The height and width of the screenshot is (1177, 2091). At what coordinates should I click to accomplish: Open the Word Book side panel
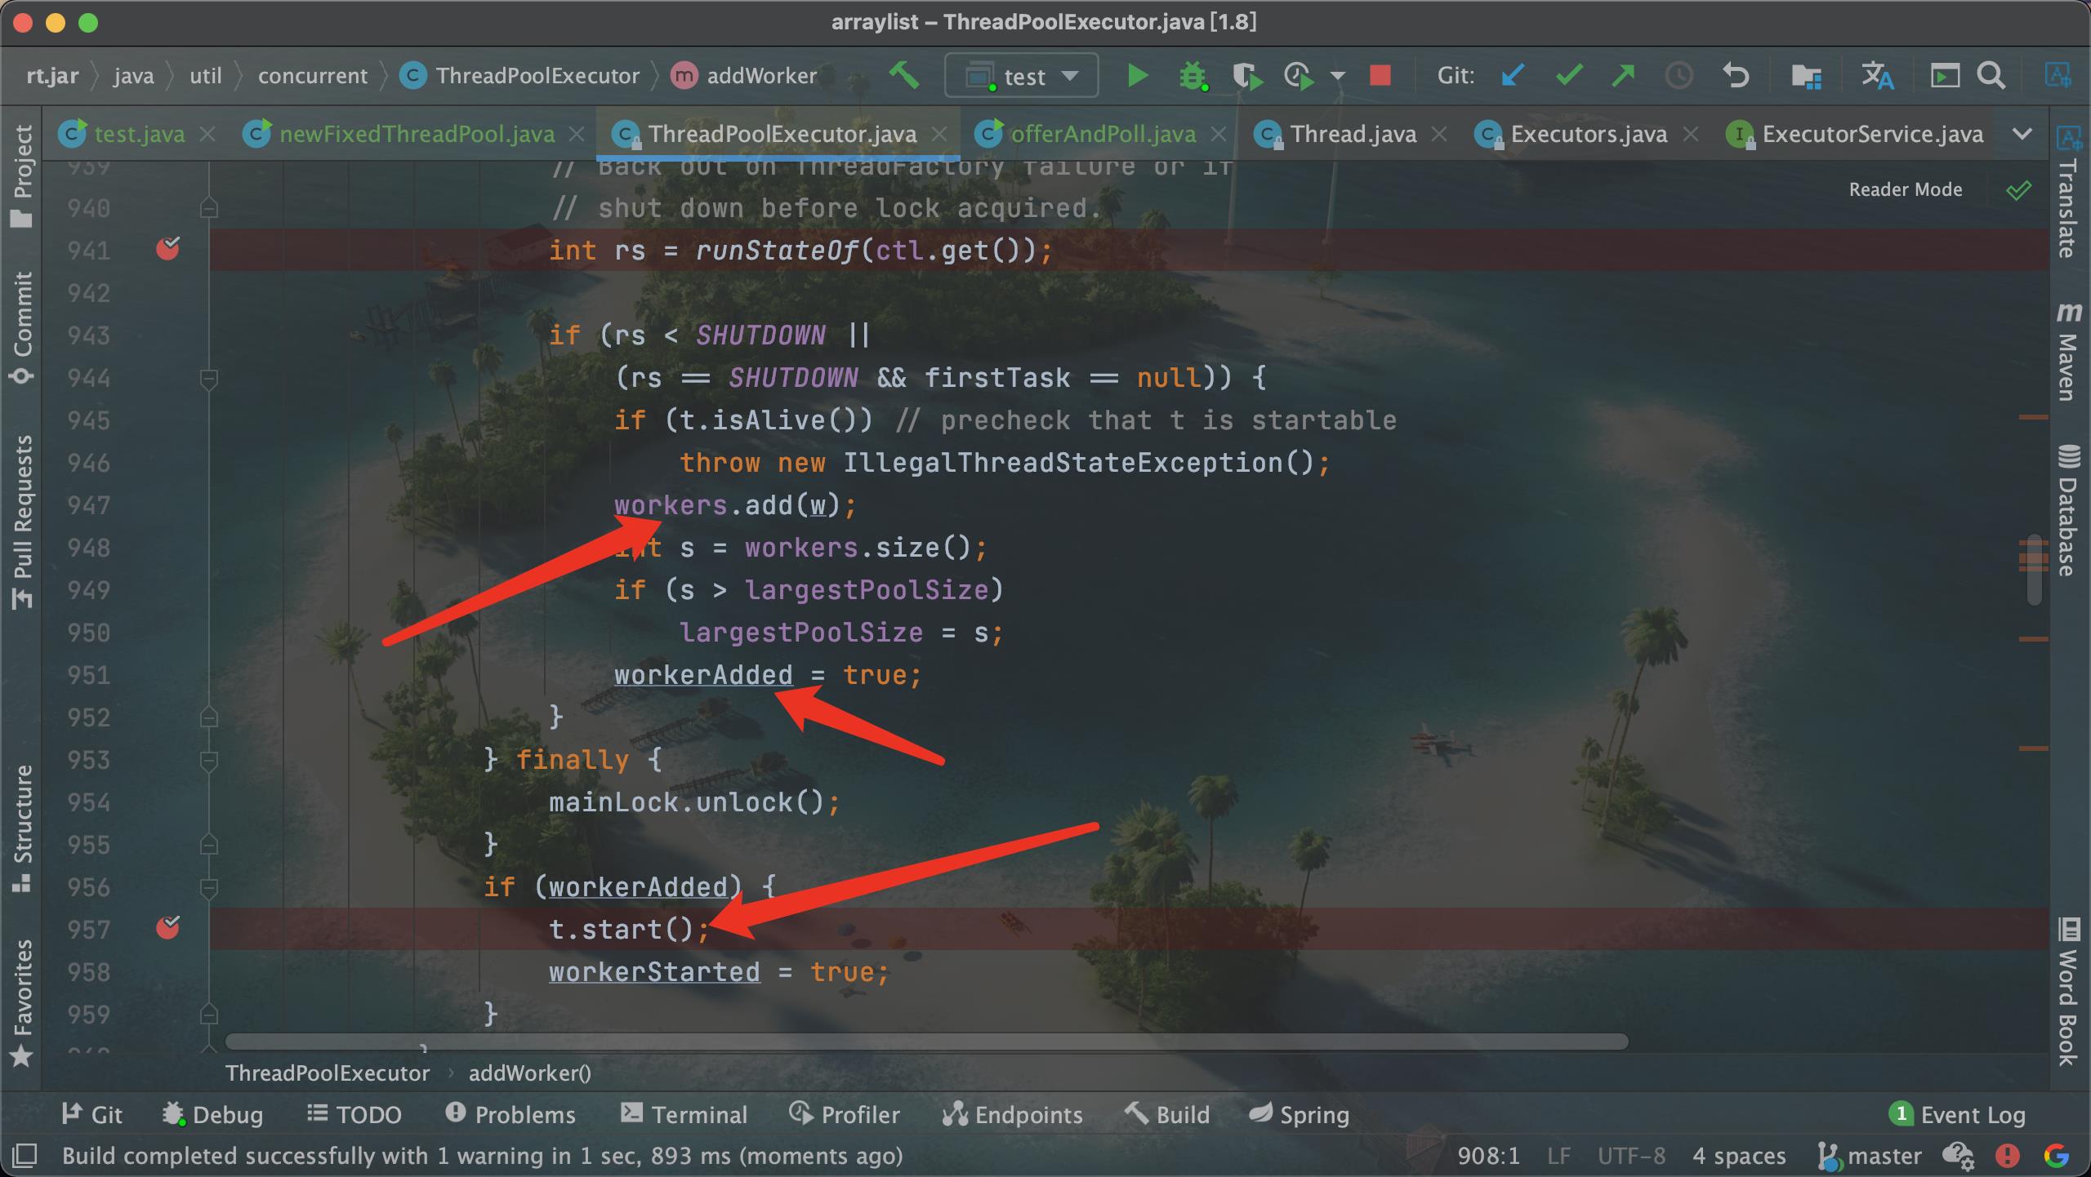(2068, 992)
